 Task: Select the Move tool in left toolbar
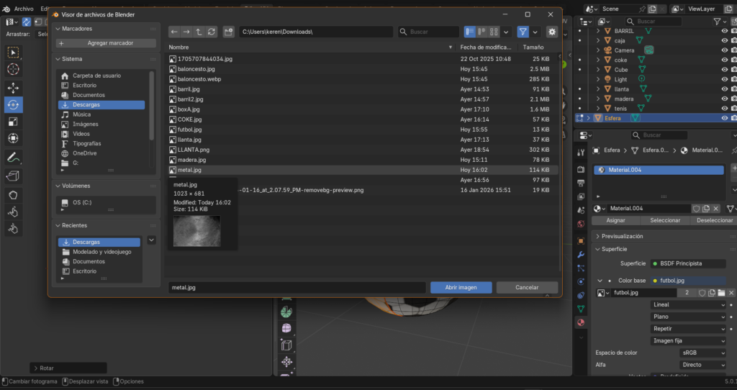13,87
